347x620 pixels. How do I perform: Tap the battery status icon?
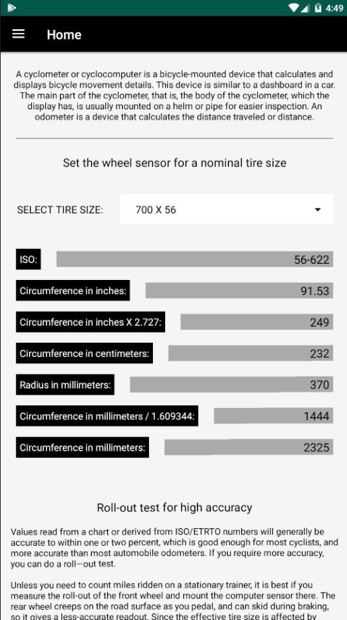tap(318, 7)
